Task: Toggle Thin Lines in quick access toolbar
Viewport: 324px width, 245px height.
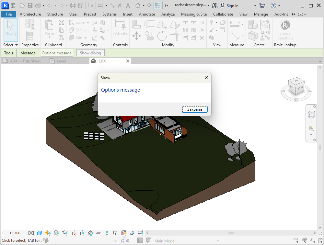Action: tap(157, 6)
